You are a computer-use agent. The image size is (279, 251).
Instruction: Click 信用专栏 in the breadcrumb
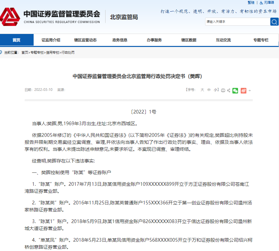pyautogui.click(x=53, y=53)
